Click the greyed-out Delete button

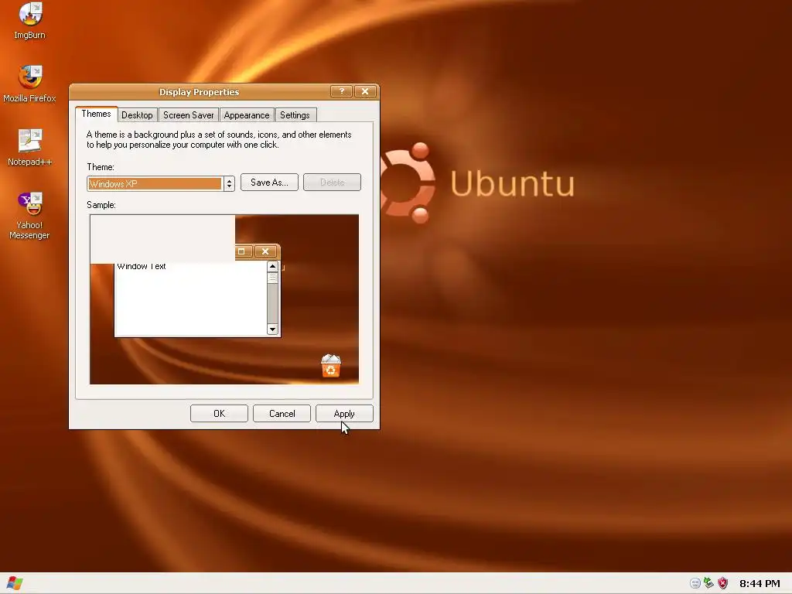coord(332,183)
